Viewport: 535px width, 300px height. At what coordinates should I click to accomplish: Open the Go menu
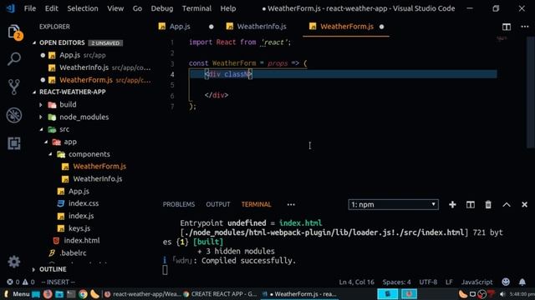(x=137, y=8)
